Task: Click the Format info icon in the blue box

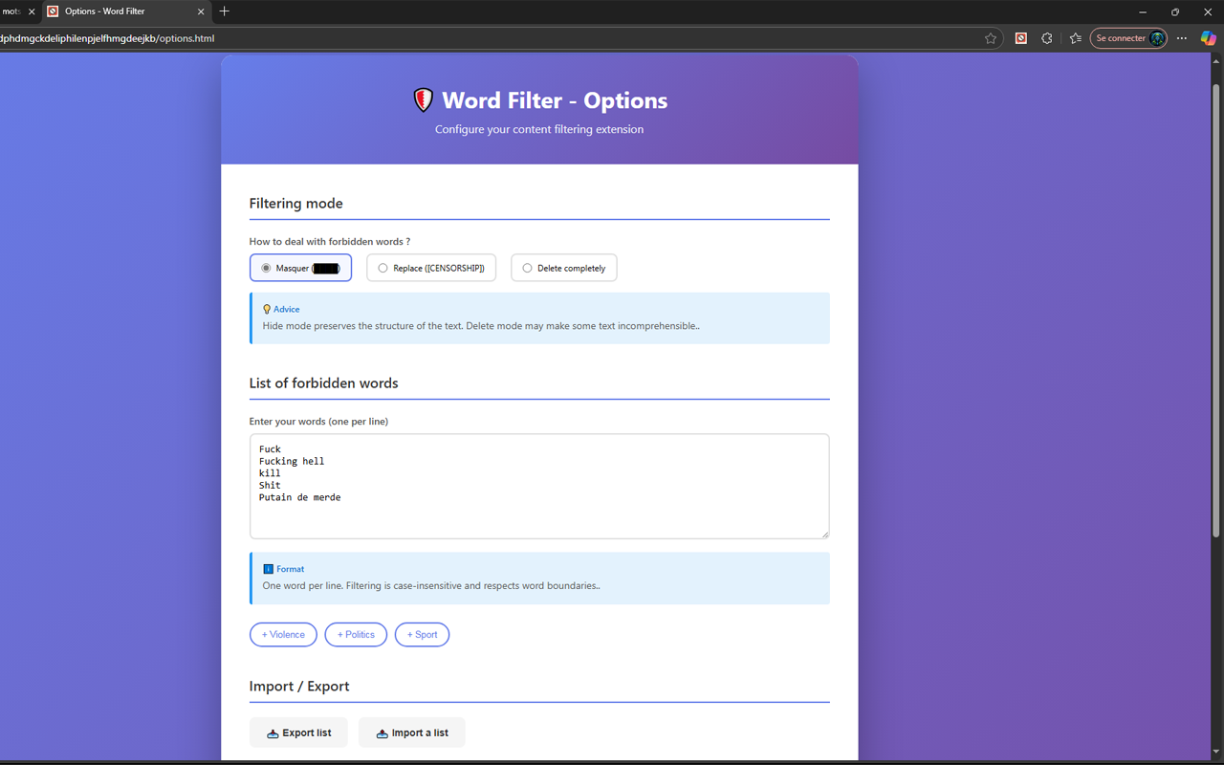Action: (267, 568)
